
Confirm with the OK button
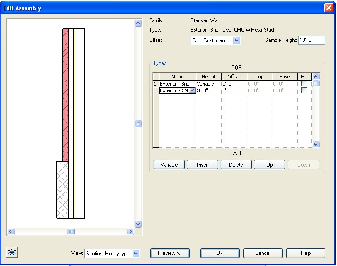click(220, 253)
